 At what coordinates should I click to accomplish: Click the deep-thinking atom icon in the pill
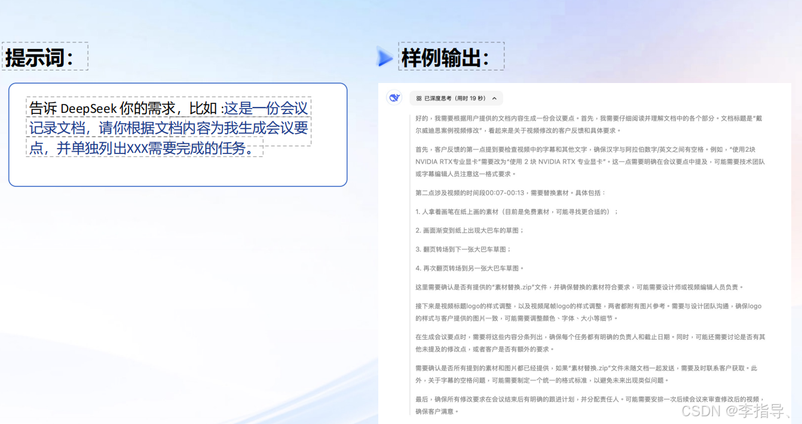tap(418, 98)
